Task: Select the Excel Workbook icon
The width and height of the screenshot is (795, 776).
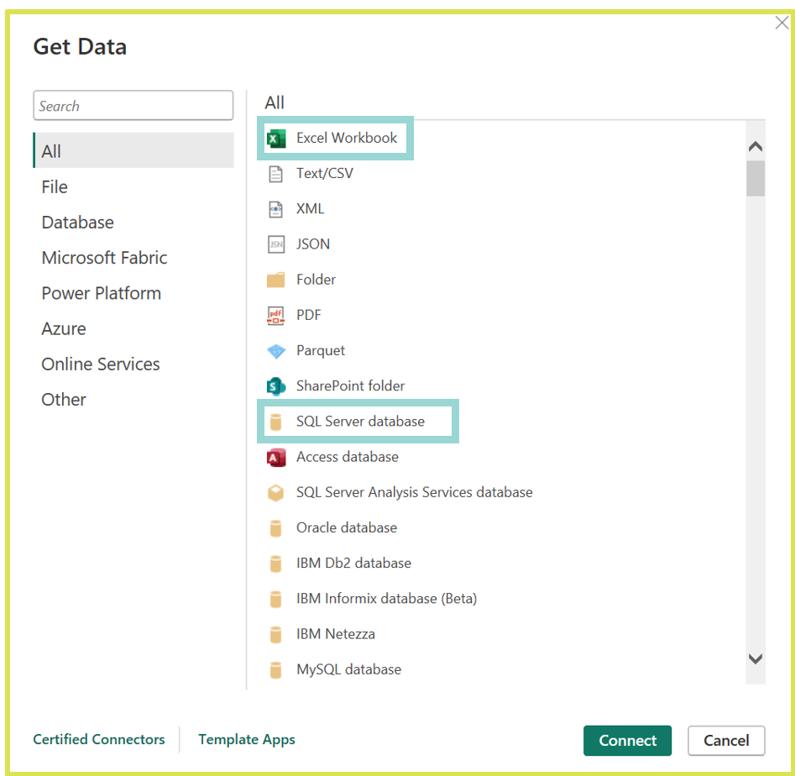Action: [276, 138]
